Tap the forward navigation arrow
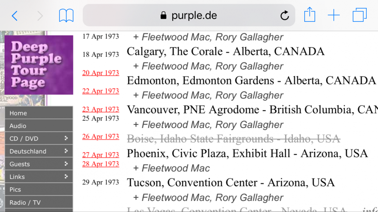The image size is (378, 212). click(40, 16)
